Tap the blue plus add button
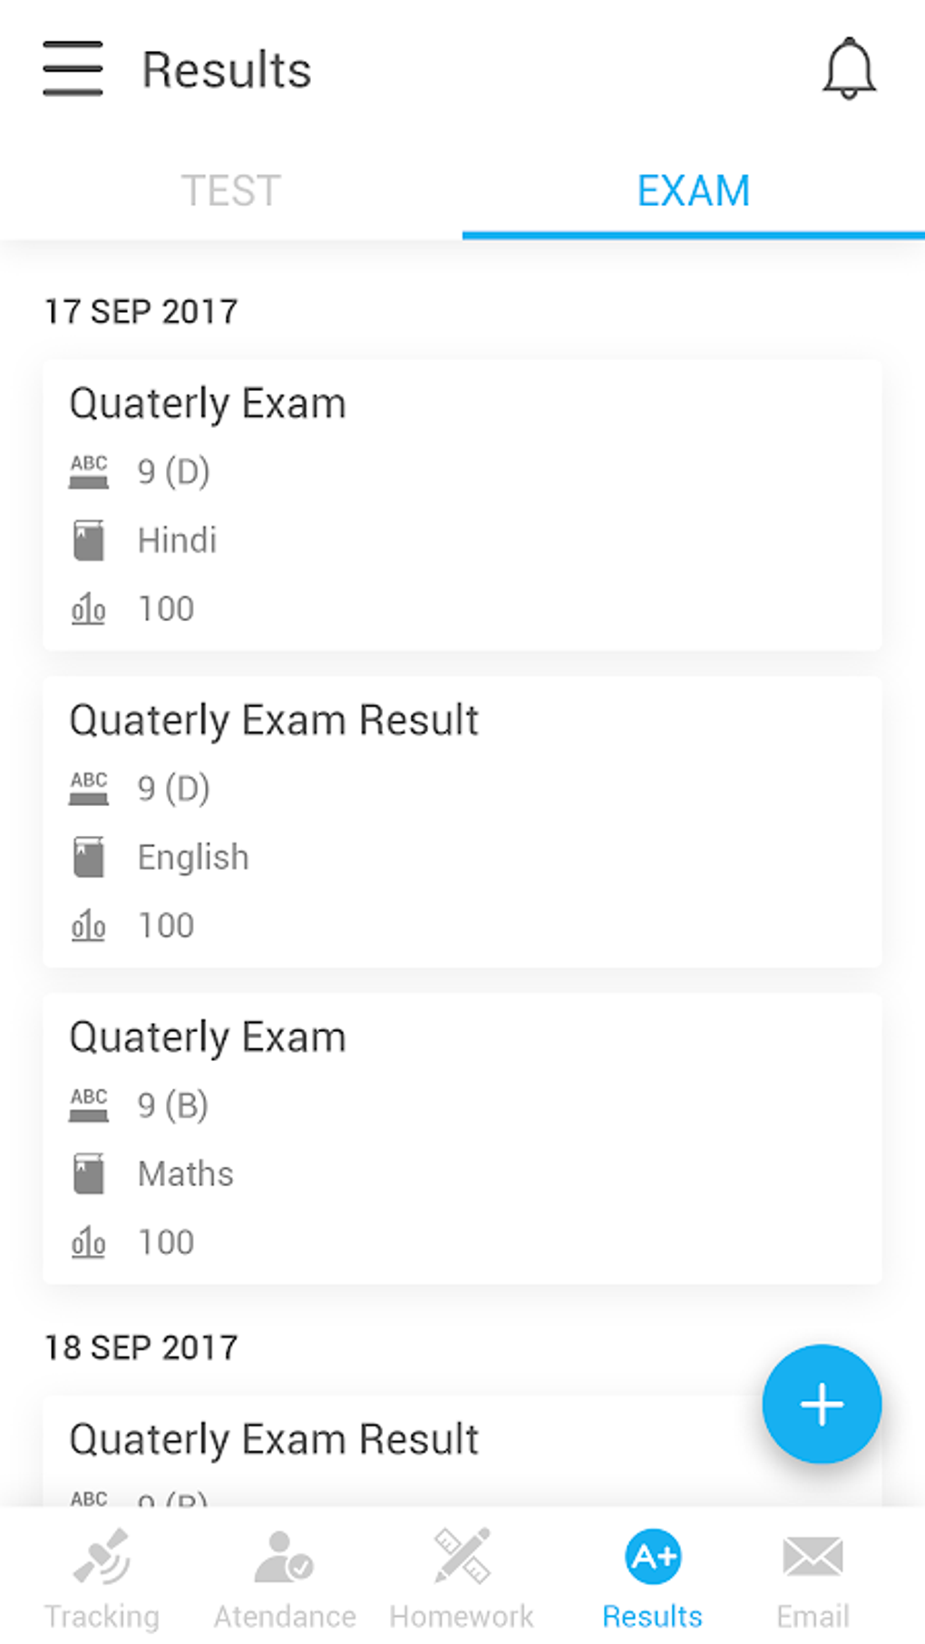This screenshot has width=925, height=1644. (822, 1404)
